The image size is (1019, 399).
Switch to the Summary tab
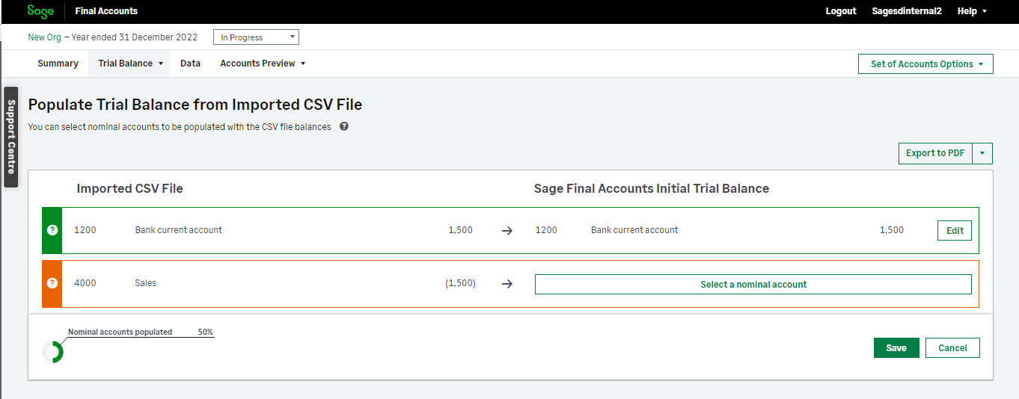(58, 64)
